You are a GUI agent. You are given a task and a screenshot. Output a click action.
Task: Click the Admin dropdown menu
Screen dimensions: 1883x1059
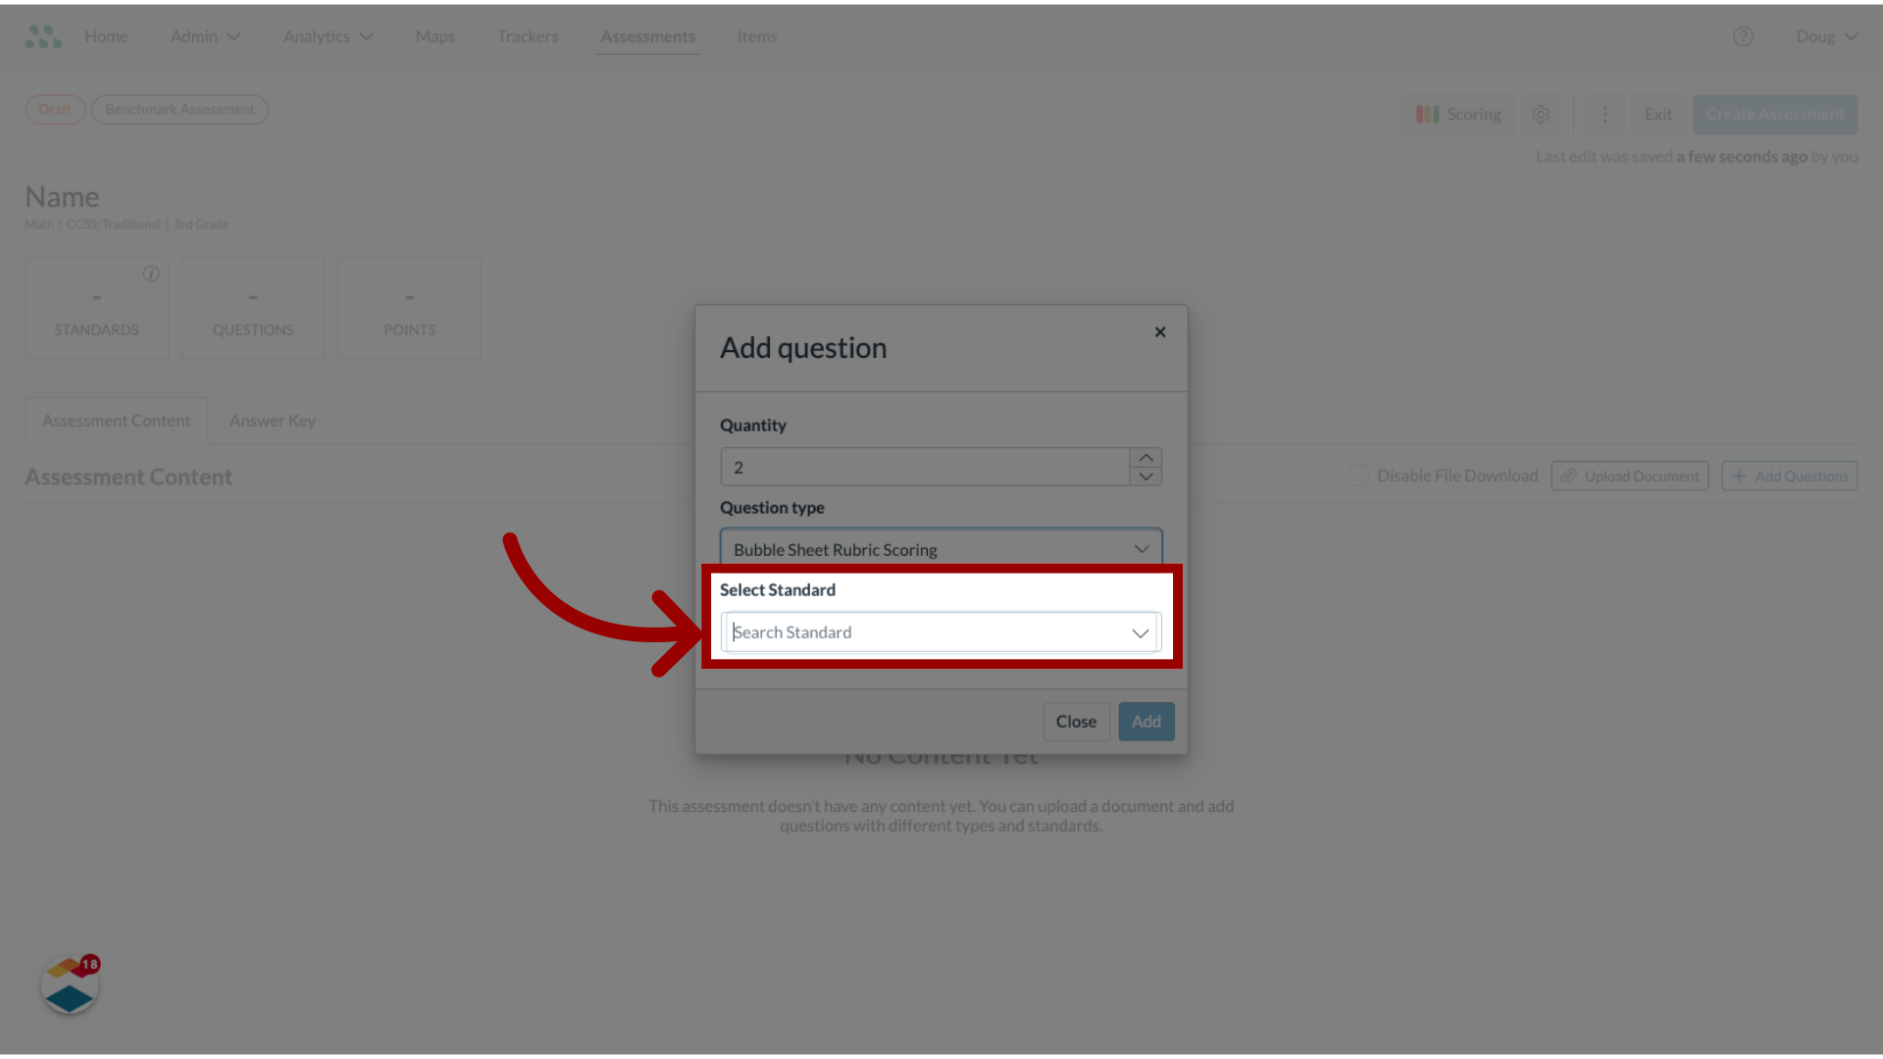click(x=203, y=36)
